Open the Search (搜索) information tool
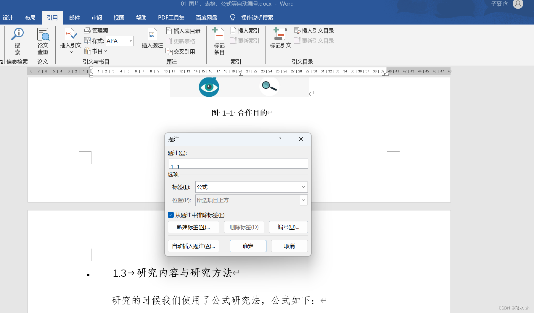534x313 pixels. click(x=17, y=41)
